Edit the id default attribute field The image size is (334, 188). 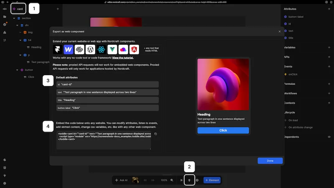point(108,84)
